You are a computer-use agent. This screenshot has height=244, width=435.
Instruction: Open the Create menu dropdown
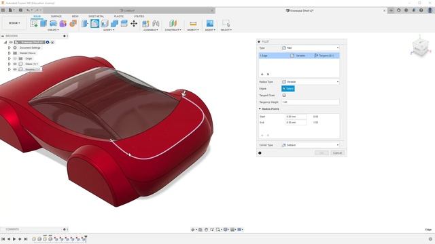tap(53, 30)
